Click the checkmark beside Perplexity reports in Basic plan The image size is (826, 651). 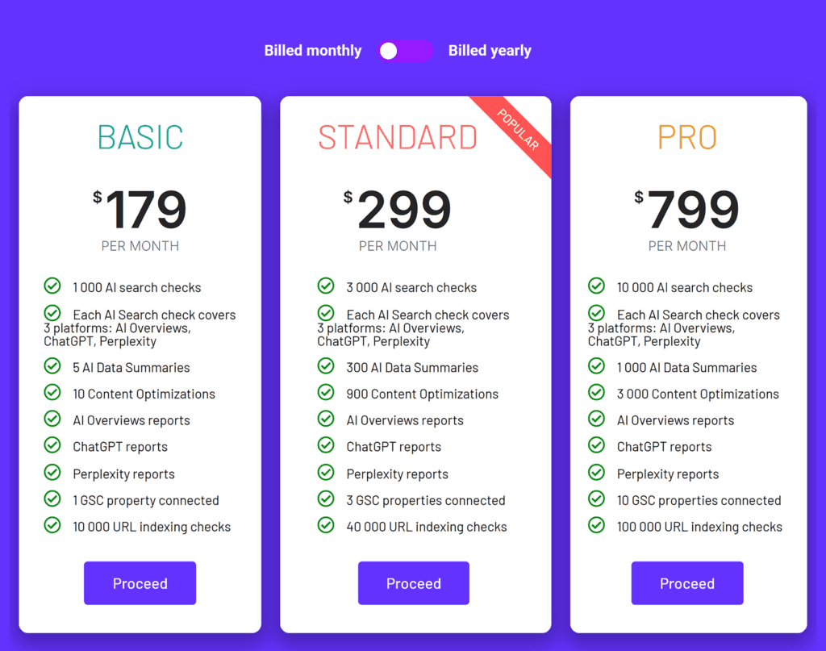(52, 474)
